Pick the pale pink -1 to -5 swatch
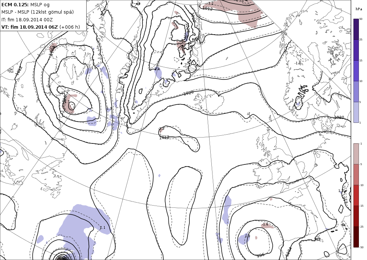The image size is (367, 260). 356,154
